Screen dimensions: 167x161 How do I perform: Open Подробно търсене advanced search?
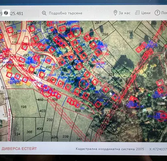coord(65,13)
